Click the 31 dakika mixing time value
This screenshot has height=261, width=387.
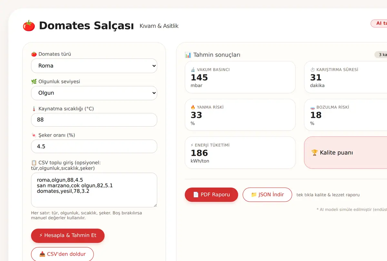click(x=316, y=78)
